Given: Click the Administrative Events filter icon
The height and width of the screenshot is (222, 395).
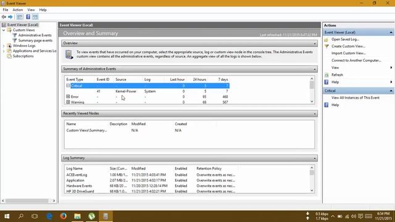Looking at the screenshot, I should (x=15, y=35).
